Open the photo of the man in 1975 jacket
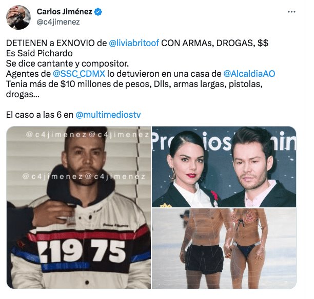Screen dimensions: 314x299 (78, 207)
